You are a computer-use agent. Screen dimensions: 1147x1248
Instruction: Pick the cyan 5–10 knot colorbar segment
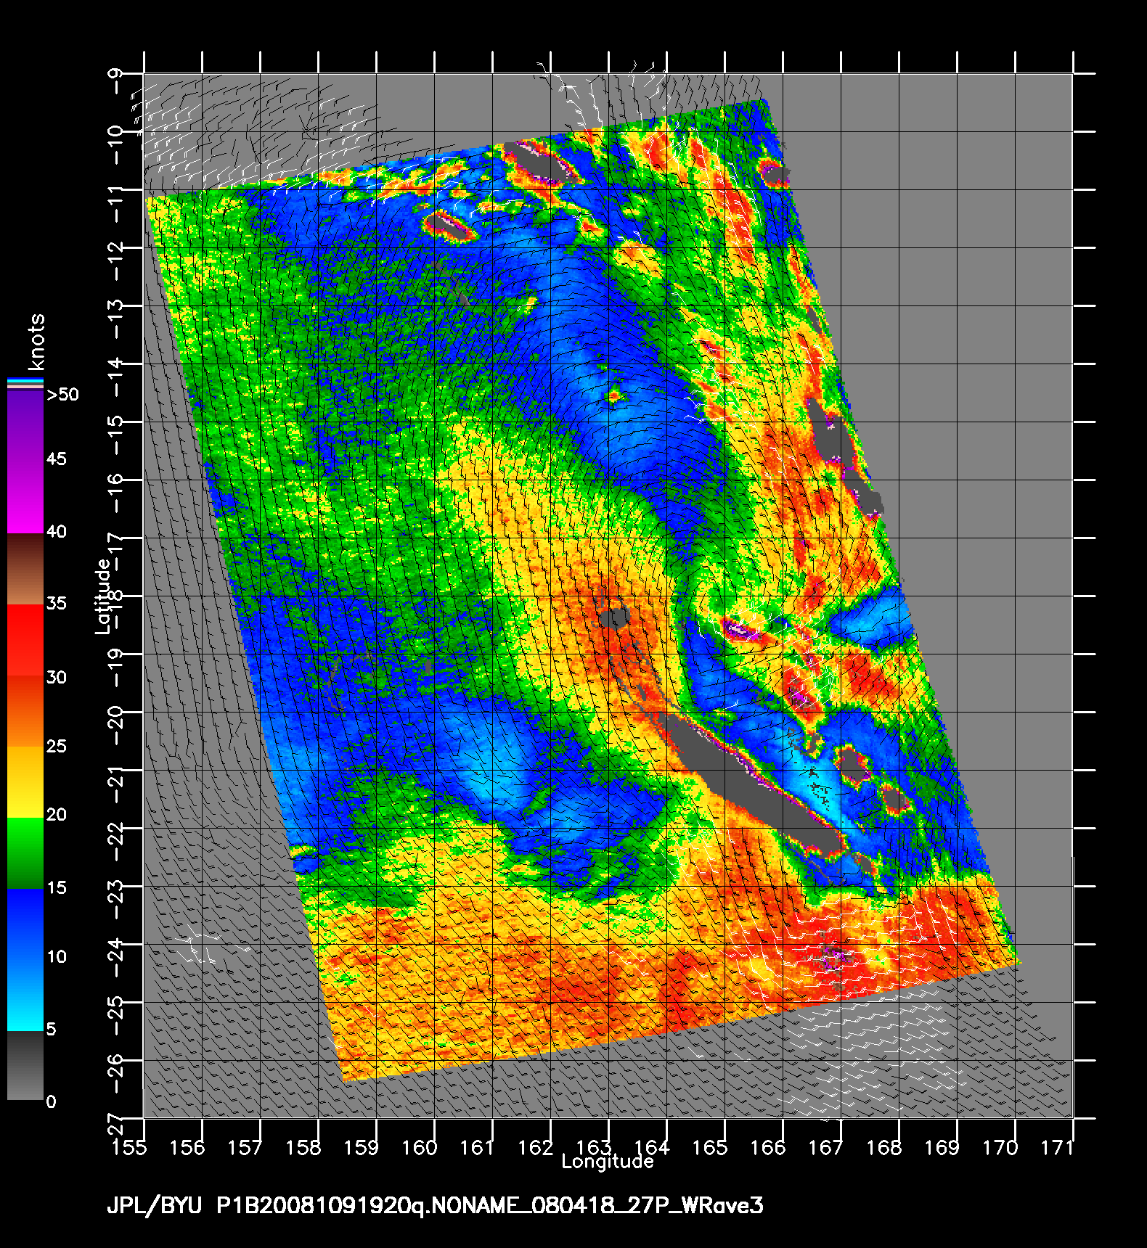[25, 995]
